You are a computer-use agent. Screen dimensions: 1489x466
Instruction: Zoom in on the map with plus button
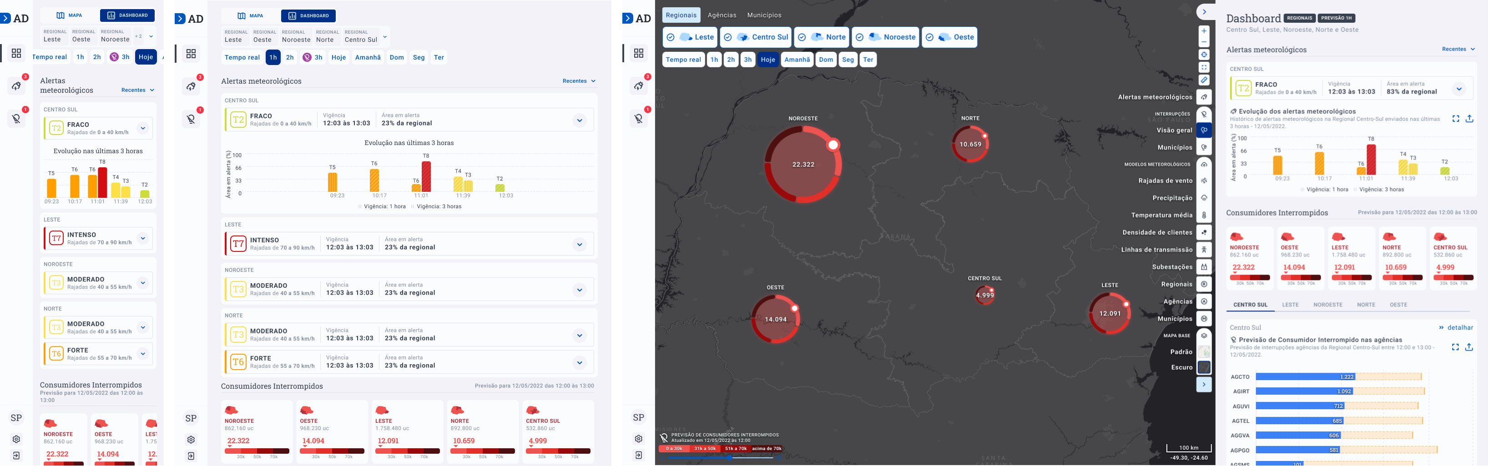pyautogui.click(x=1204, y=31)
